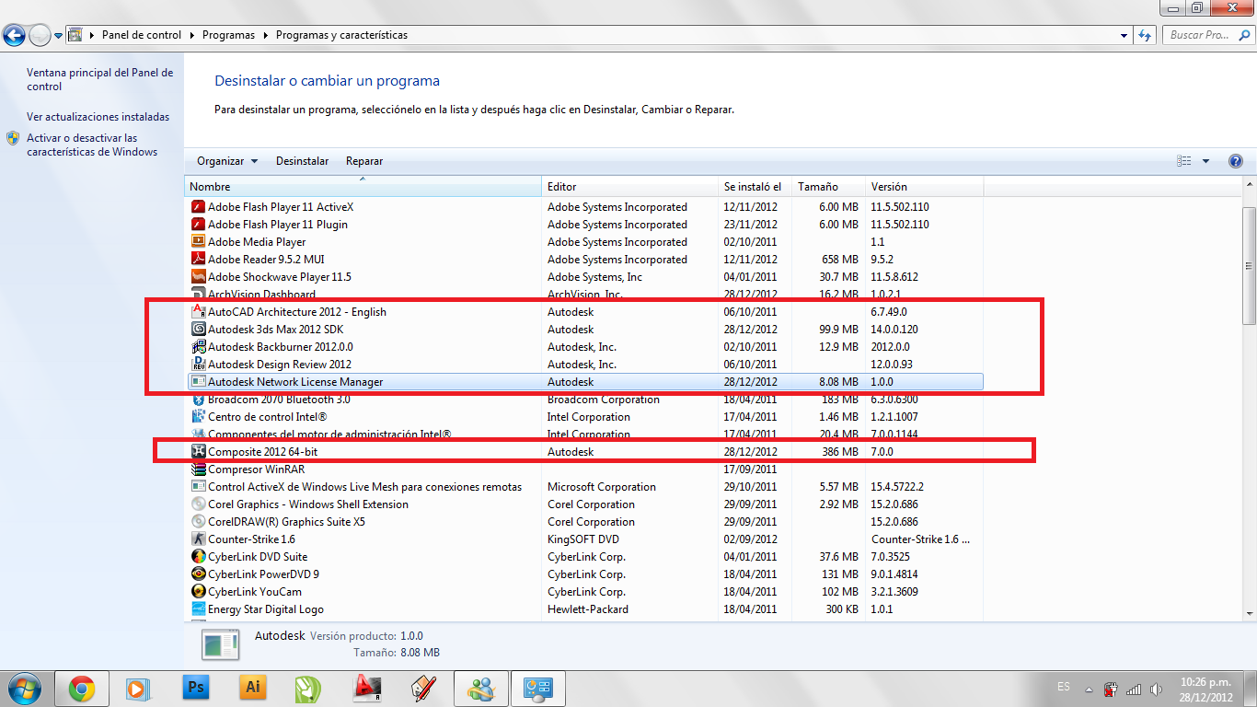Select the Adobe Flash Player 11 ActiveX icon
The image size is (1257, 707).
198,207
